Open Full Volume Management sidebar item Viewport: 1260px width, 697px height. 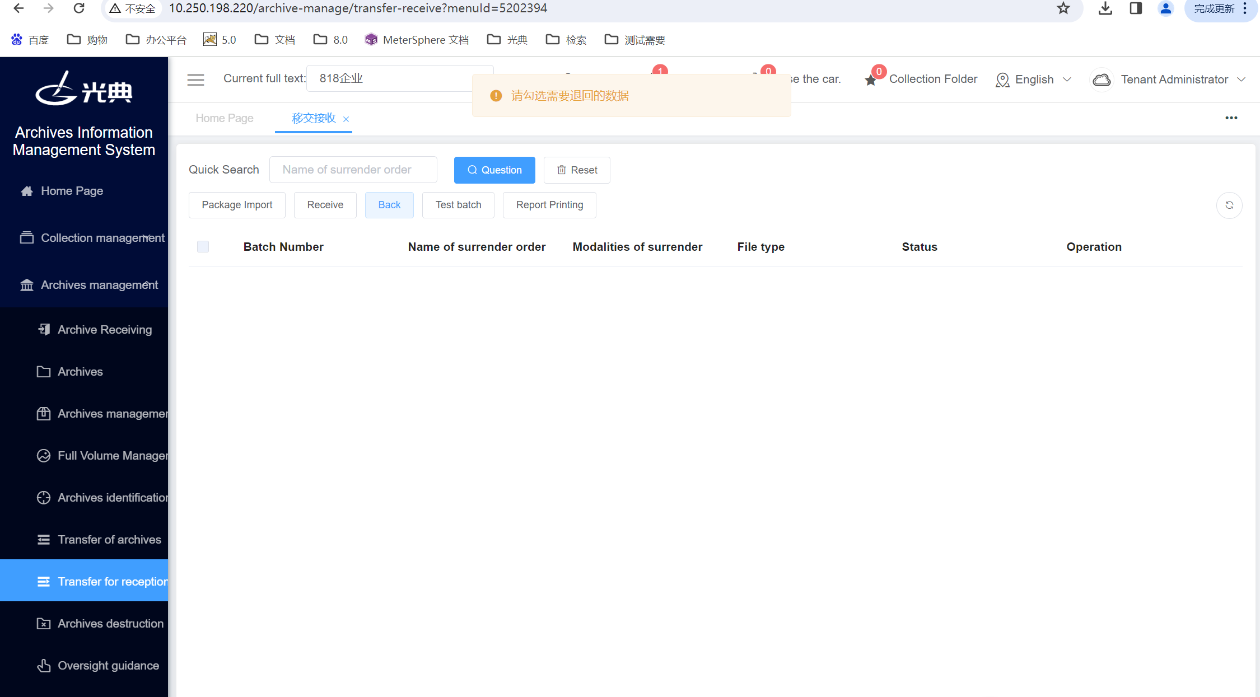click(x=84, y=456)
